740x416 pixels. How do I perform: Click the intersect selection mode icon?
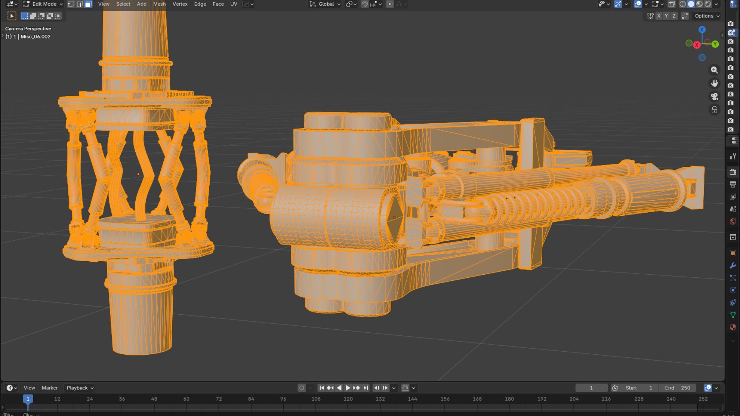tap(58, 16)
